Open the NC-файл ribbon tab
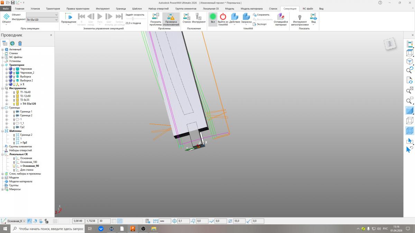This screenshot has height=233, width=415. pyautogui.click(x=308, y=8)
